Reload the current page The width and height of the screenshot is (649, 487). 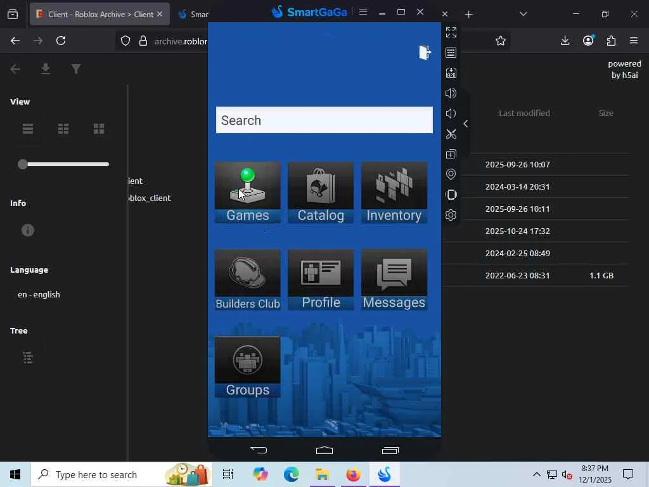[x=61, y=41]
